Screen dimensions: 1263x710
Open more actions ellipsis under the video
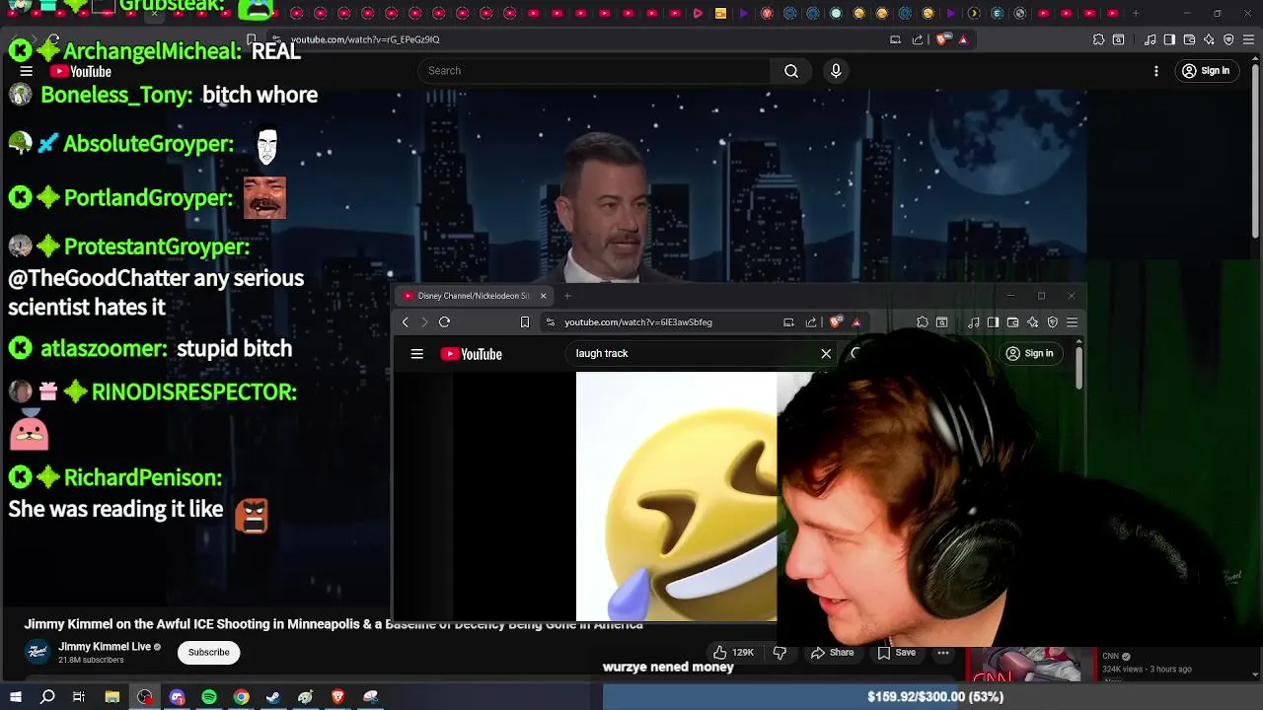(943, 652)
